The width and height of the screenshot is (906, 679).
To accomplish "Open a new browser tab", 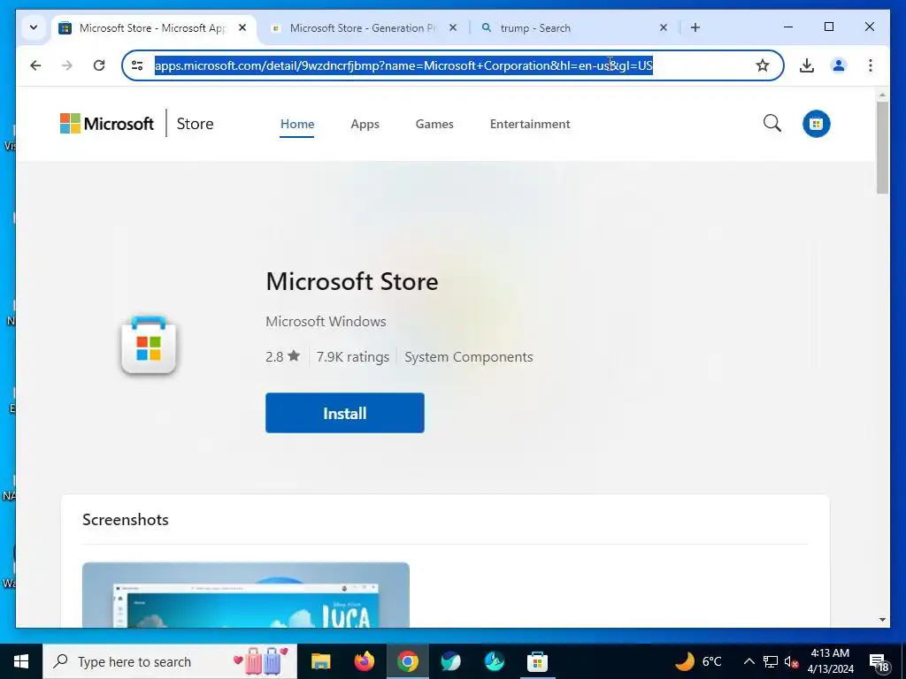I will pyautogui.click(x=695, y=27).
